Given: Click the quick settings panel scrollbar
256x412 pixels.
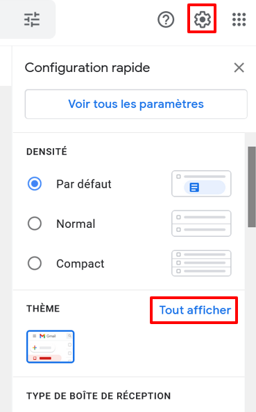Looking at the screenshot, I should click(252, 187).
